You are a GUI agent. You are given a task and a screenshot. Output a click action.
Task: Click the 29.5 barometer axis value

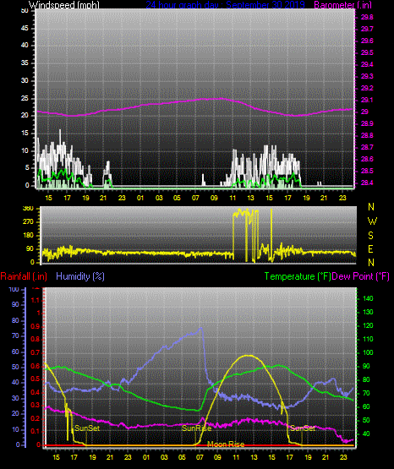(x=367, y=52)
